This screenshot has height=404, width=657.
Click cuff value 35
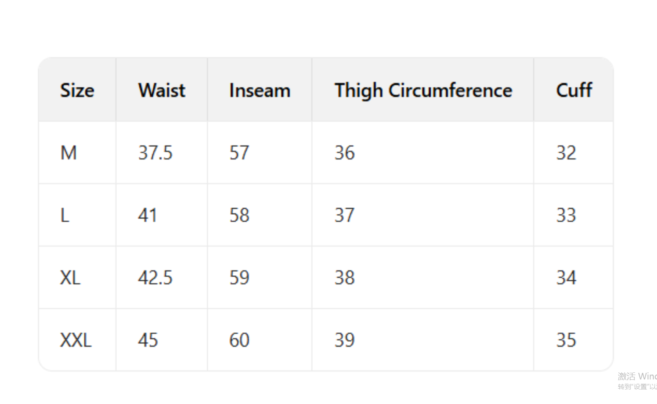click(566, 340)
